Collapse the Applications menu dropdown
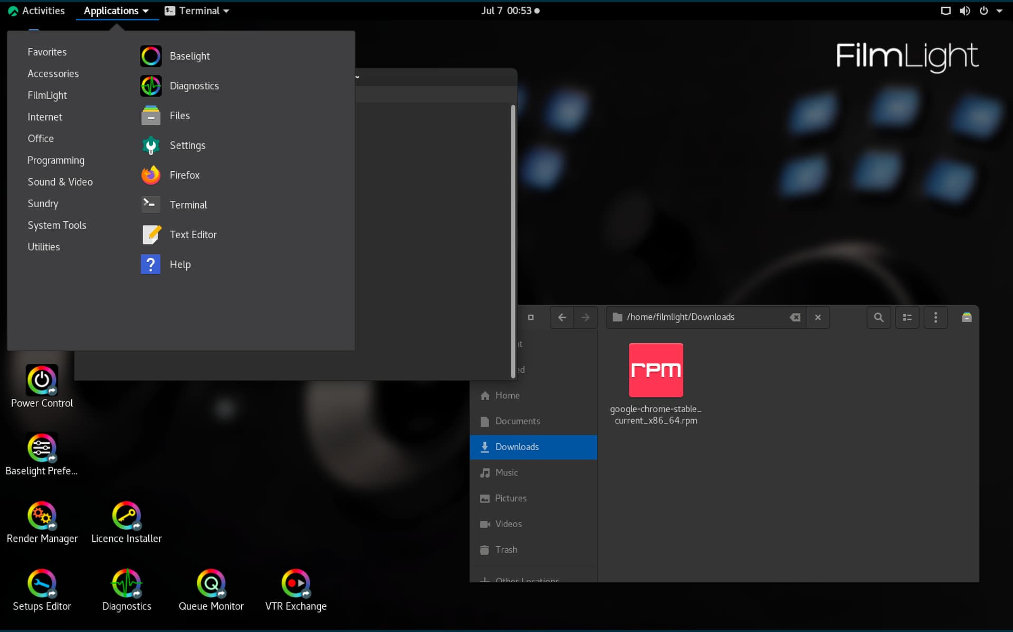This screenshot has width=1013, height=632. [x=117, y=11]
